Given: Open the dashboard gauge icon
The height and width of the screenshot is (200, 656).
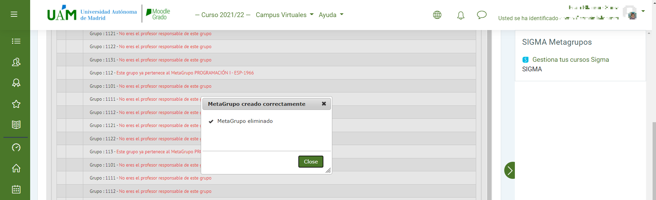Looking at the screenshot, I should click(16, 147).
